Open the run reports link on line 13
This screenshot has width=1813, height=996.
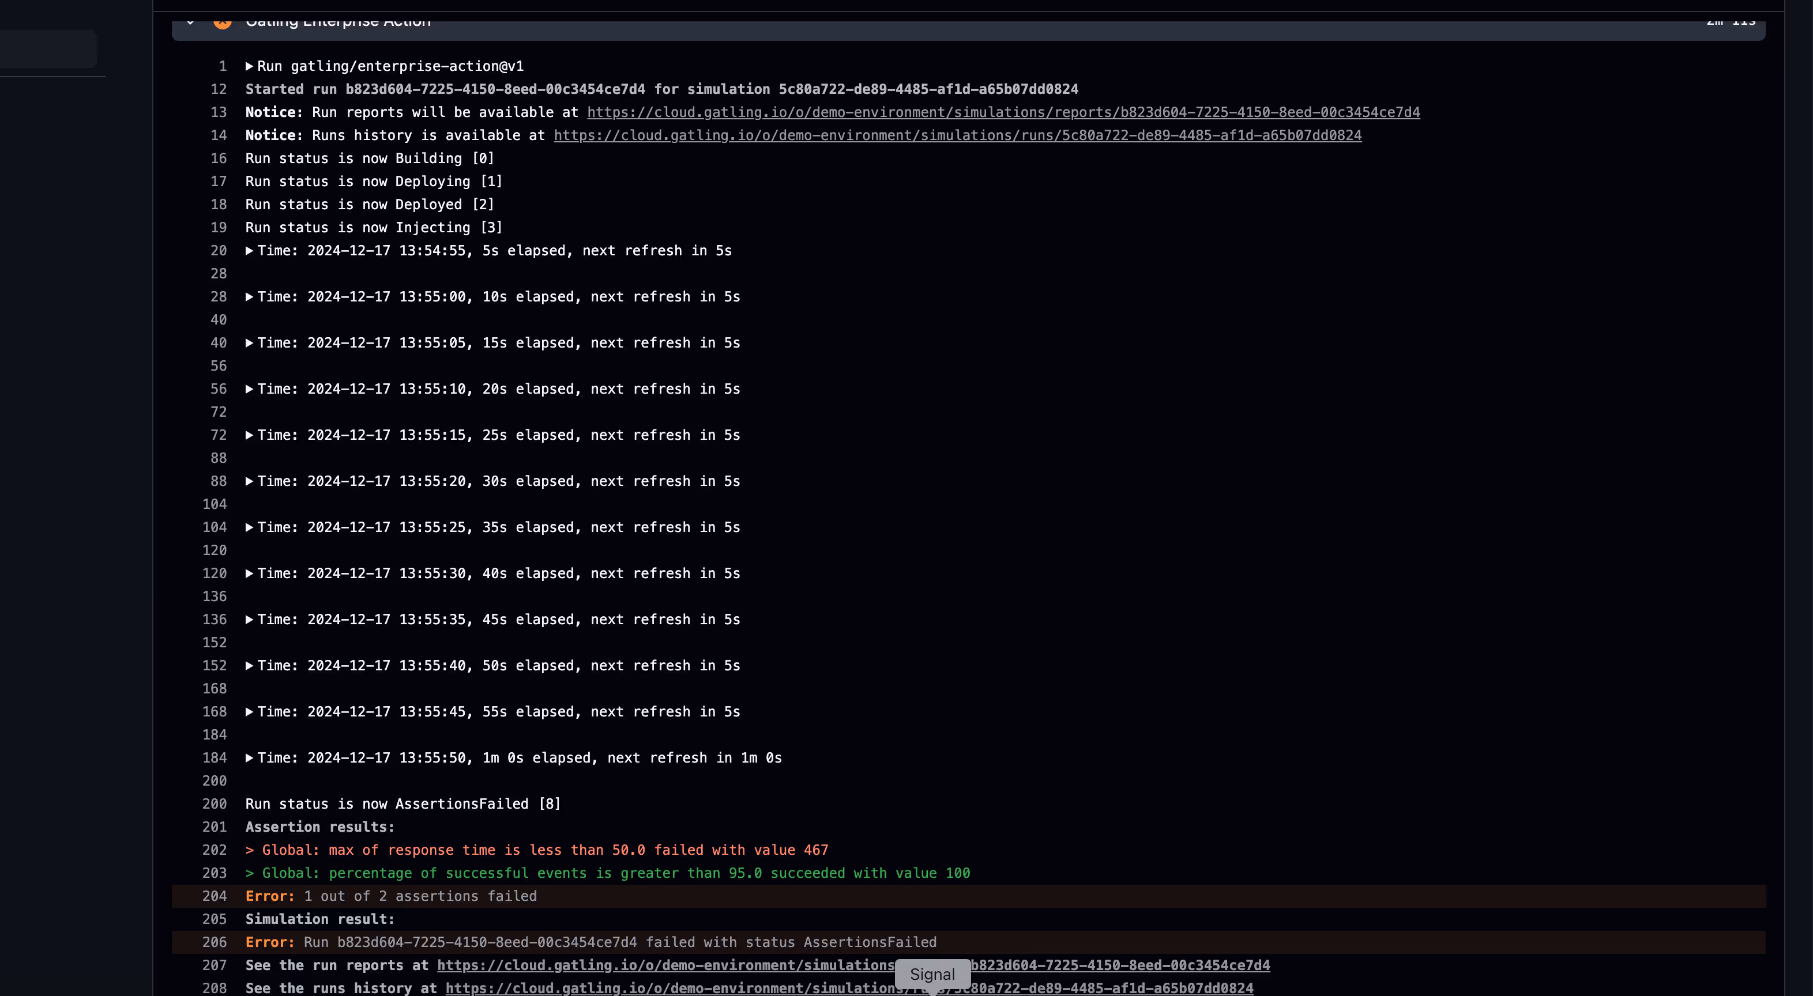point(1003,112)
